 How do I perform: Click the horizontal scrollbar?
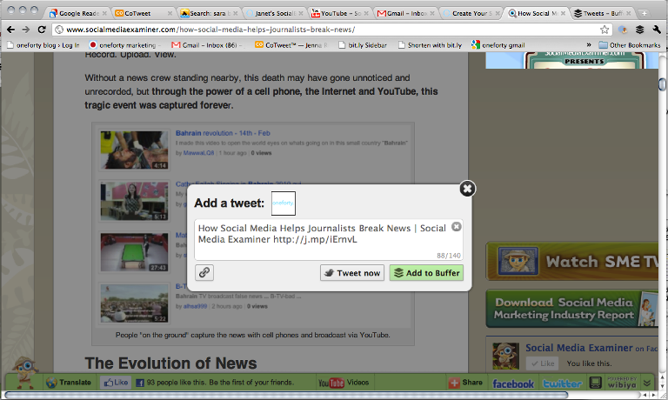pyautogui.click(x=286, y=395)
